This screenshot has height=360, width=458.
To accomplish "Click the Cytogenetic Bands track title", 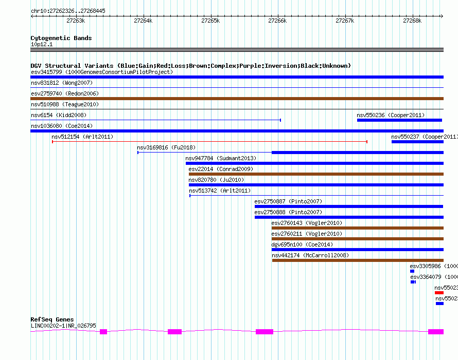I will point(61,38).
